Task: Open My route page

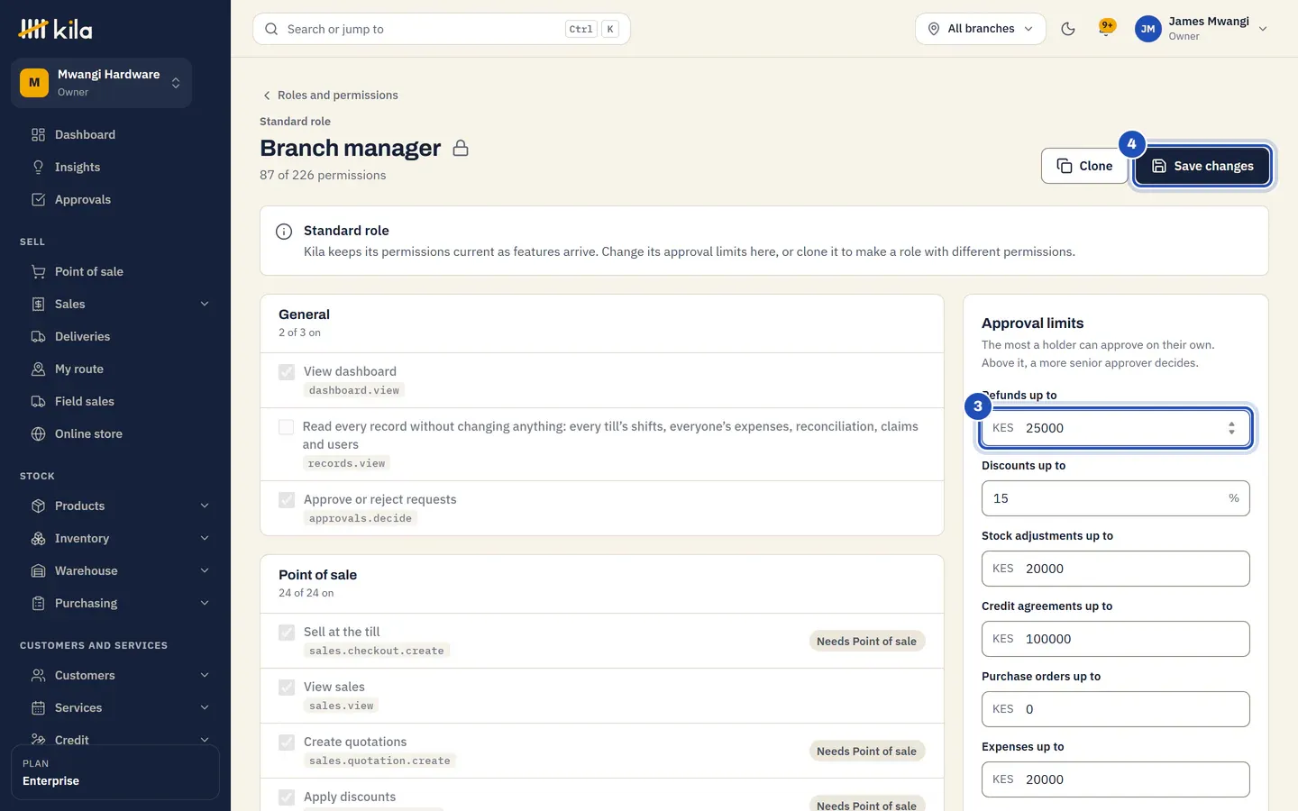Action: pyautogui.click(x=115, y=369)
